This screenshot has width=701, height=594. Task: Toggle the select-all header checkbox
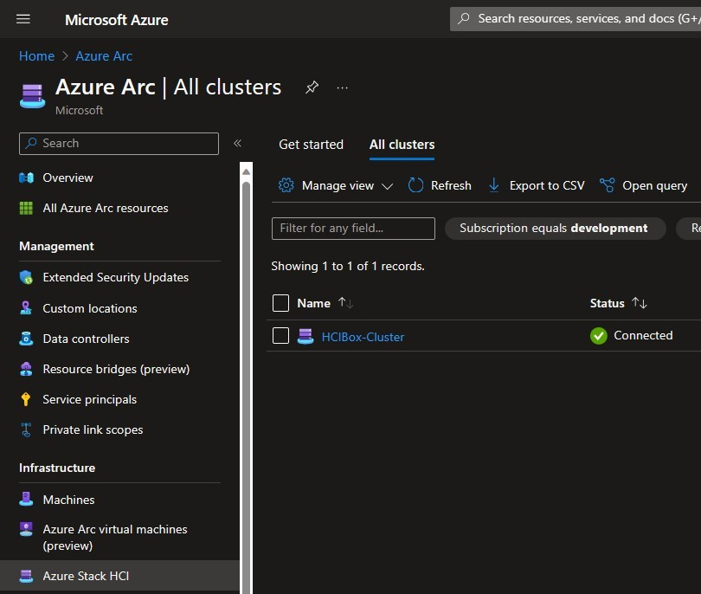(x=280, y=303)
